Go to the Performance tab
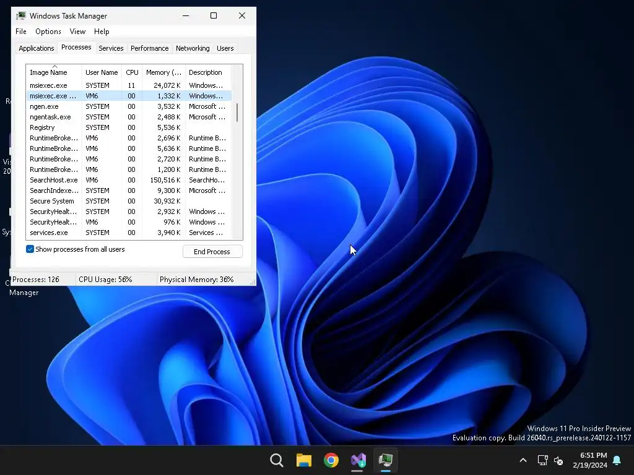Image resolution: width=634 pixels, height=475 pixels. coord(150,48)
